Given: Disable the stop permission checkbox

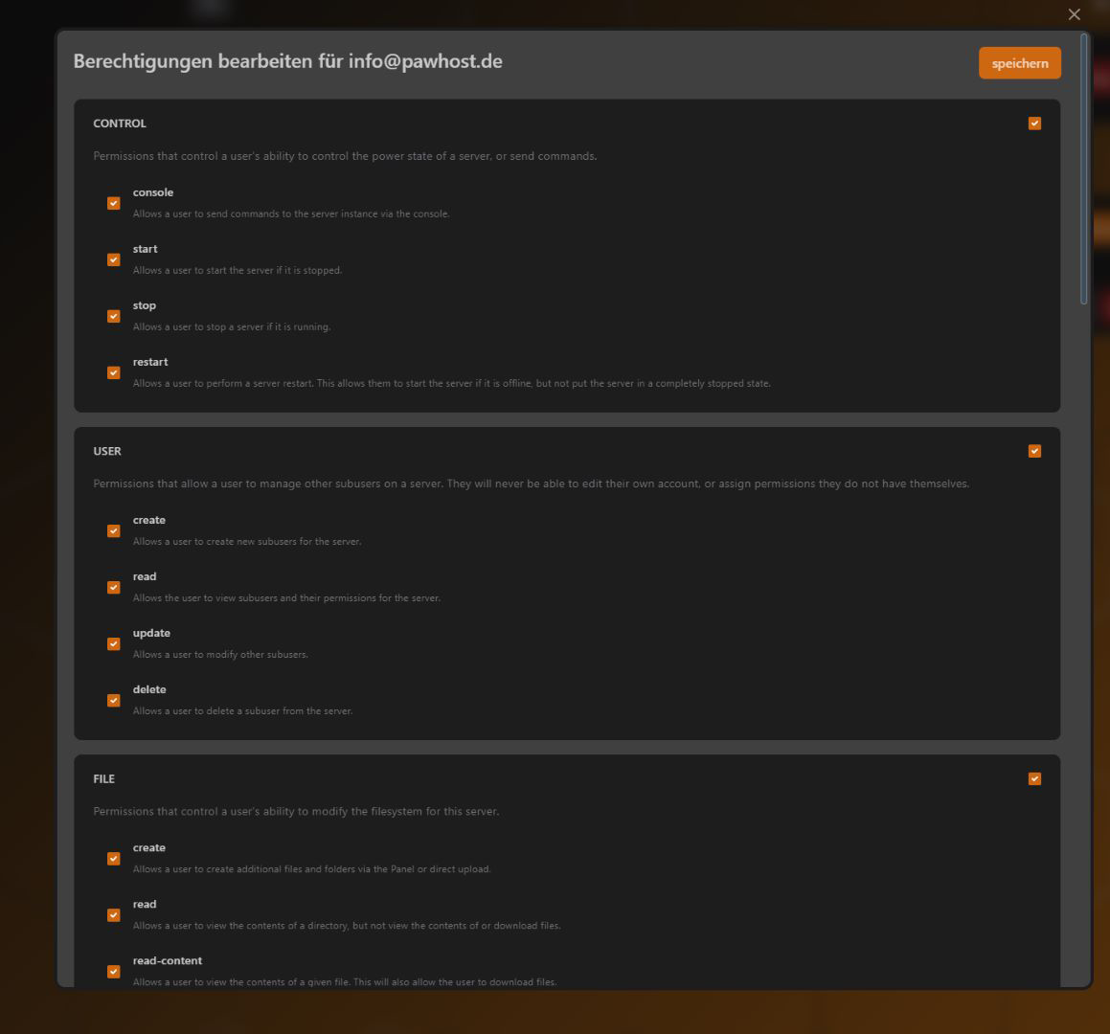Looking at the screenshot, I should tap(114, 316).
